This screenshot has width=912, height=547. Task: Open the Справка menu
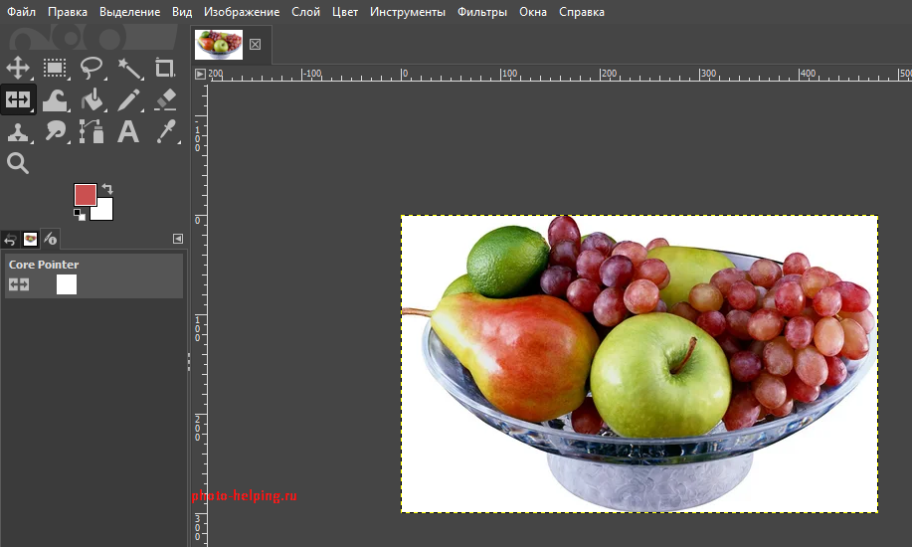point(582,12)
